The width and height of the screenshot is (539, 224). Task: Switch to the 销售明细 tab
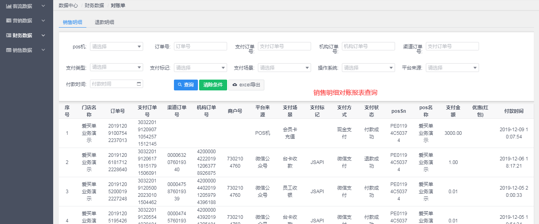(72, 22)
